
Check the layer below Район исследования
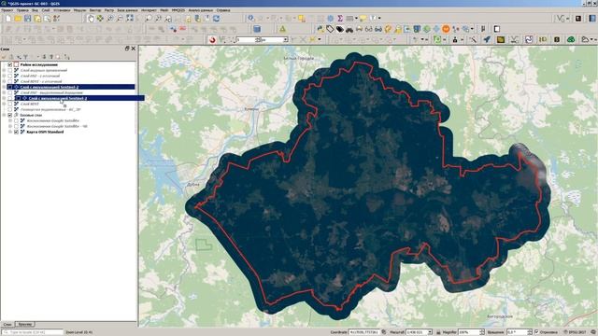[x=10, y=71]
